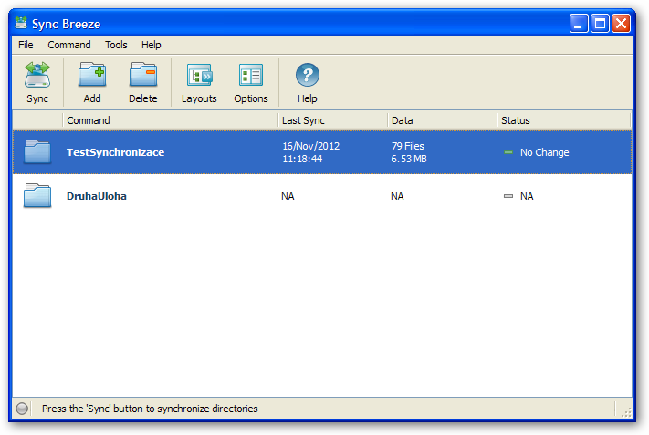Click the status bar circle indicator
649x435 pixels.
[22, 409]
